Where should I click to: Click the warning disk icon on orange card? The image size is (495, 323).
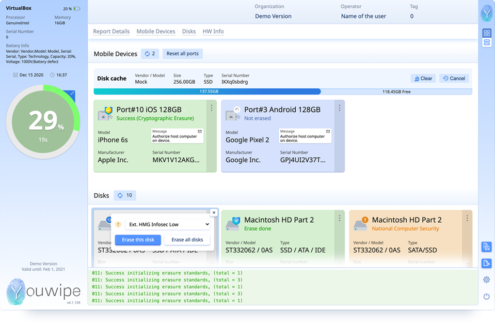pyautogui.click(x=361, y=224)
